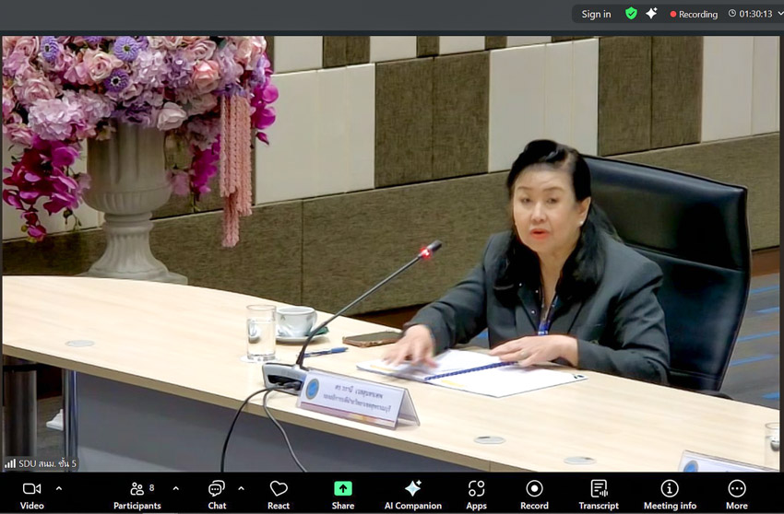Click the SDU participant name label
The height and width of the screenshot is (514, 784).
coord(42,463)
